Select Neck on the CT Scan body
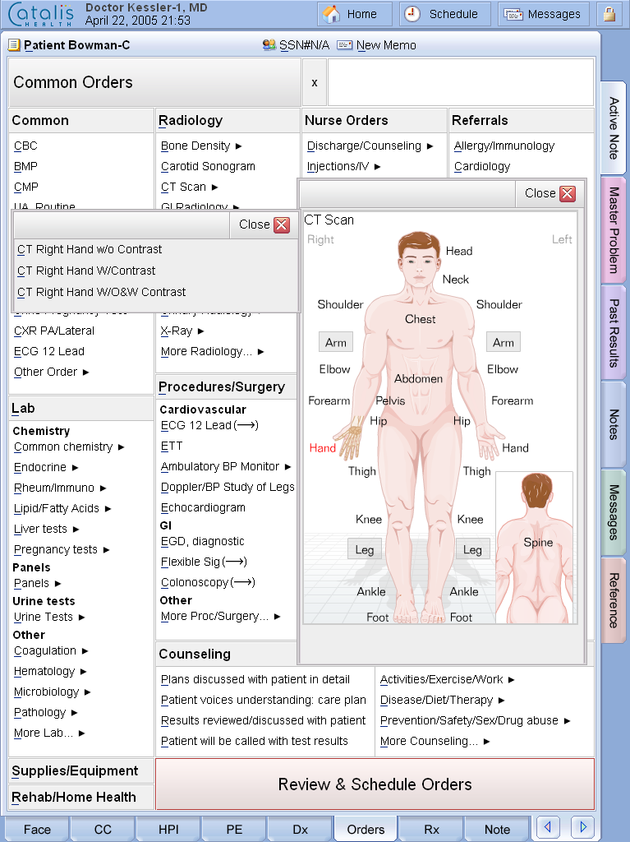The width and height of the screenshot is (630, 842). click(x=456, y=280)
